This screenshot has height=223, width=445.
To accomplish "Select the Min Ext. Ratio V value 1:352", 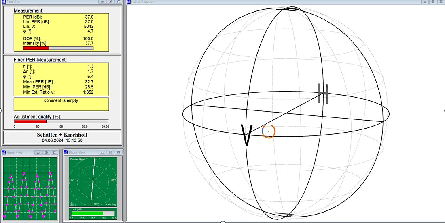I will [88, 92].
